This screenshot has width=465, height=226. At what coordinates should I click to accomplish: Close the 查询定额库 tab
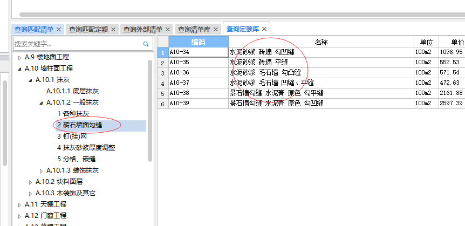coord(264,29)
